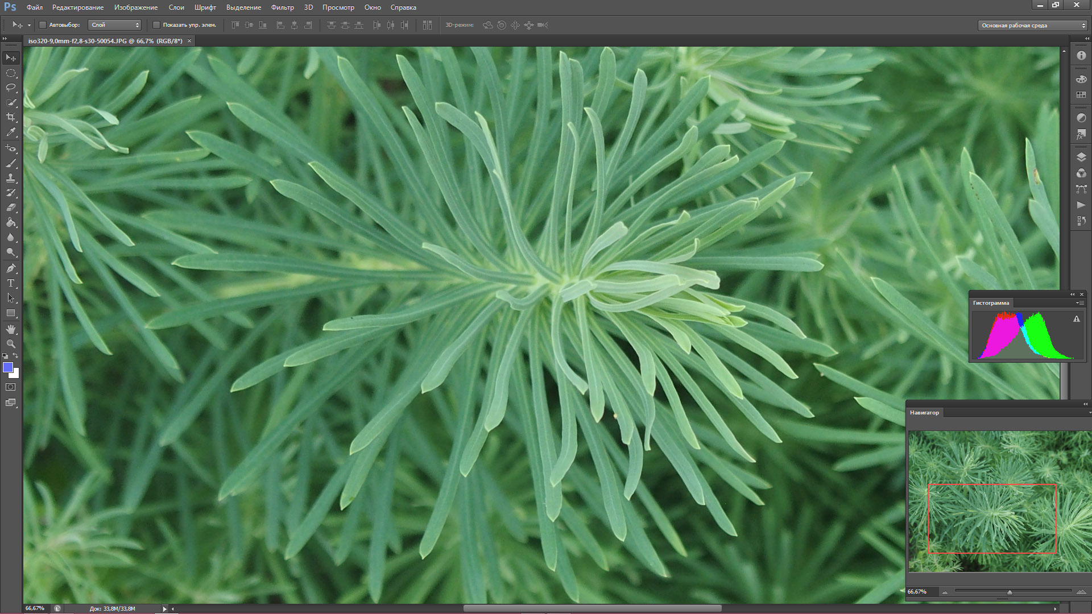This screenshot has width=1092, height=614.
Task: Enable Показать упр. элем. checkbox
Action: [156, 25]
